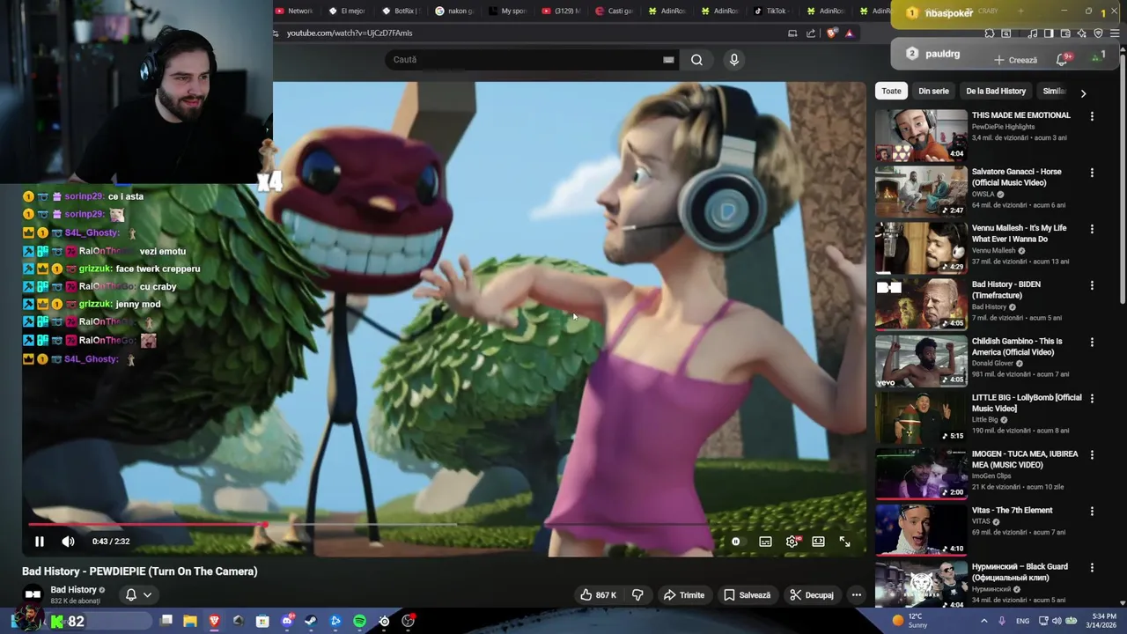Click the share page icon in address bar
Screen dimensions: 1127x634
(x=811, y=33)
